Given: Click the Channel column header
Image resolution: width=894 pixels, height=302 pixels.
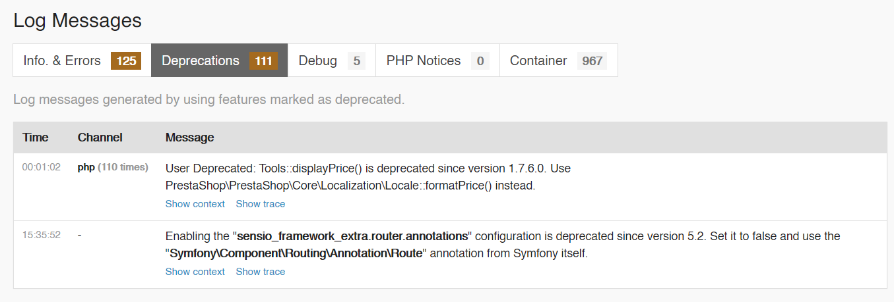Looking at the screenshot, I should [100, 138].
